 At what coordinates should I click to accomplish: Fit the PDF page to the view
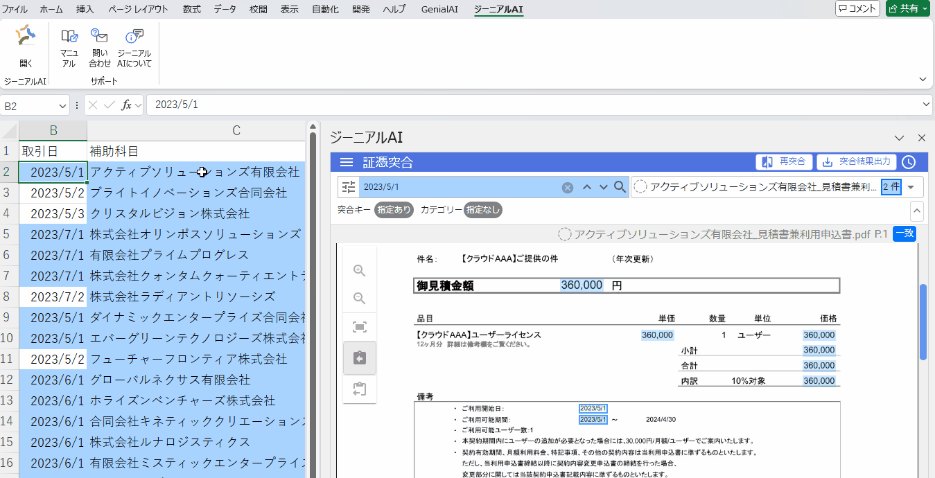click(360, 327)
